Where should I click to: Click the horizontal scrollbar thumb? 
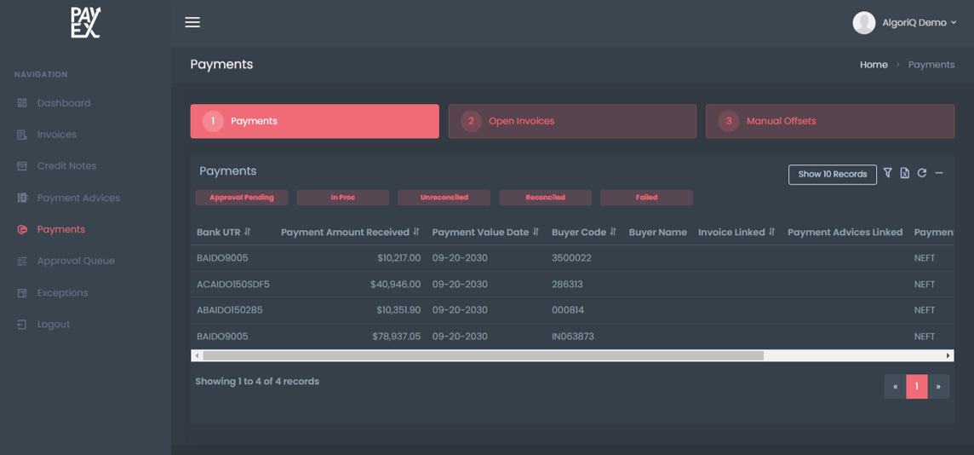[483, 355]
